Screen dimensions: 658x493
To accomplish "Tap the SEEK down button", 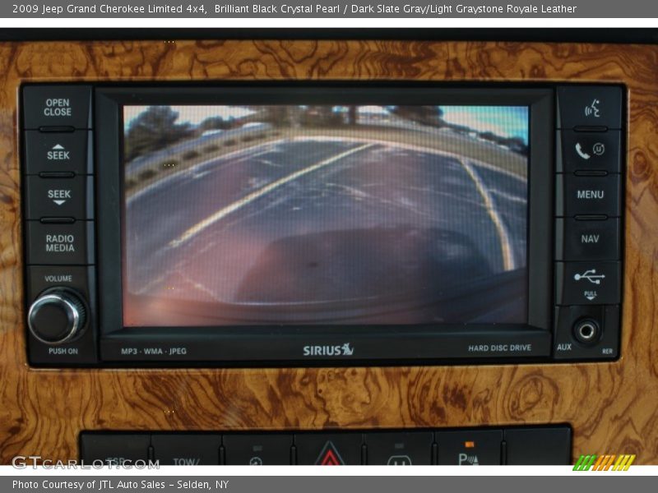I will [x=58, y=197].
